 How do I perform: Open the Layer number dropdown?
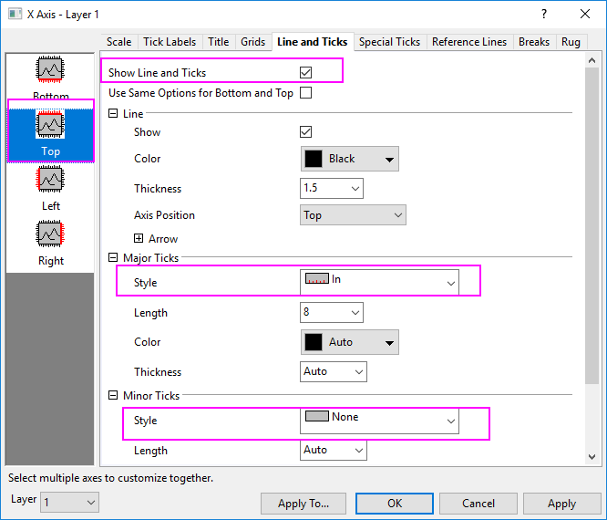tap(69, 502)
